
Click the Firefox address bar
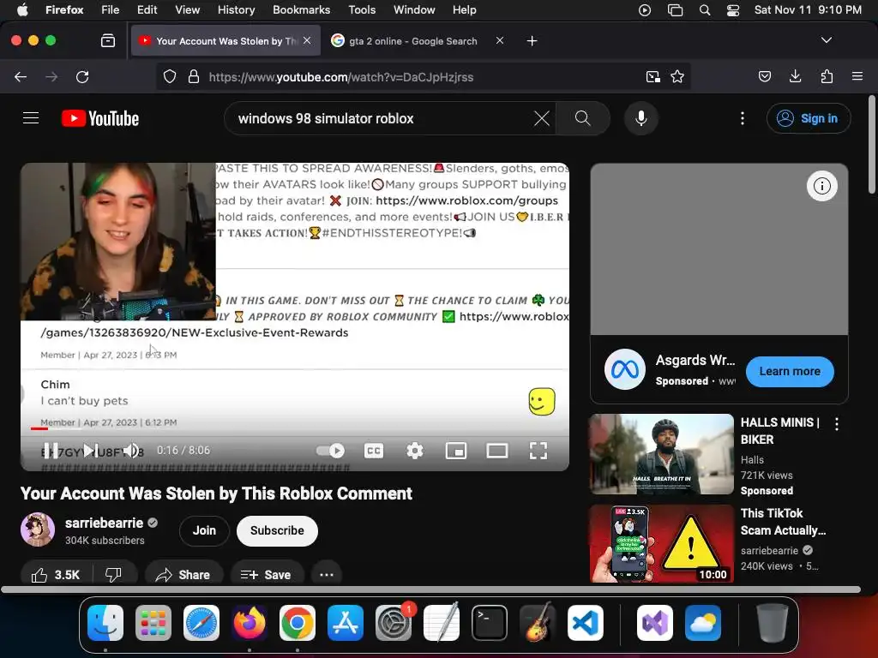423,76
